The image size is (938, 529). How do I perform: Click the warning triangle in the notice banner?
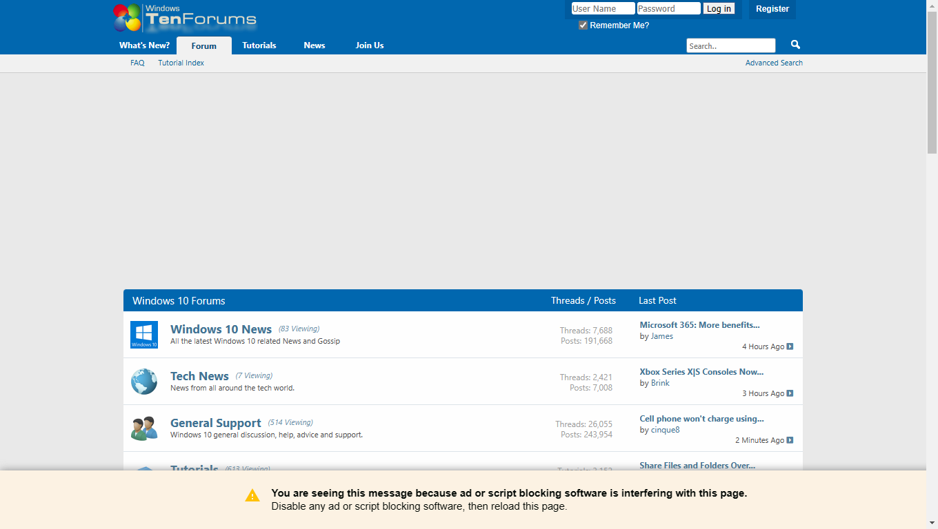[252, 494]
